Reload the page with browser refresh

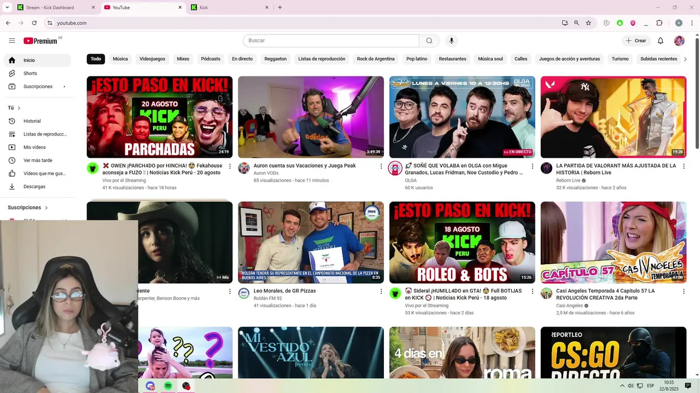point(34,23)
